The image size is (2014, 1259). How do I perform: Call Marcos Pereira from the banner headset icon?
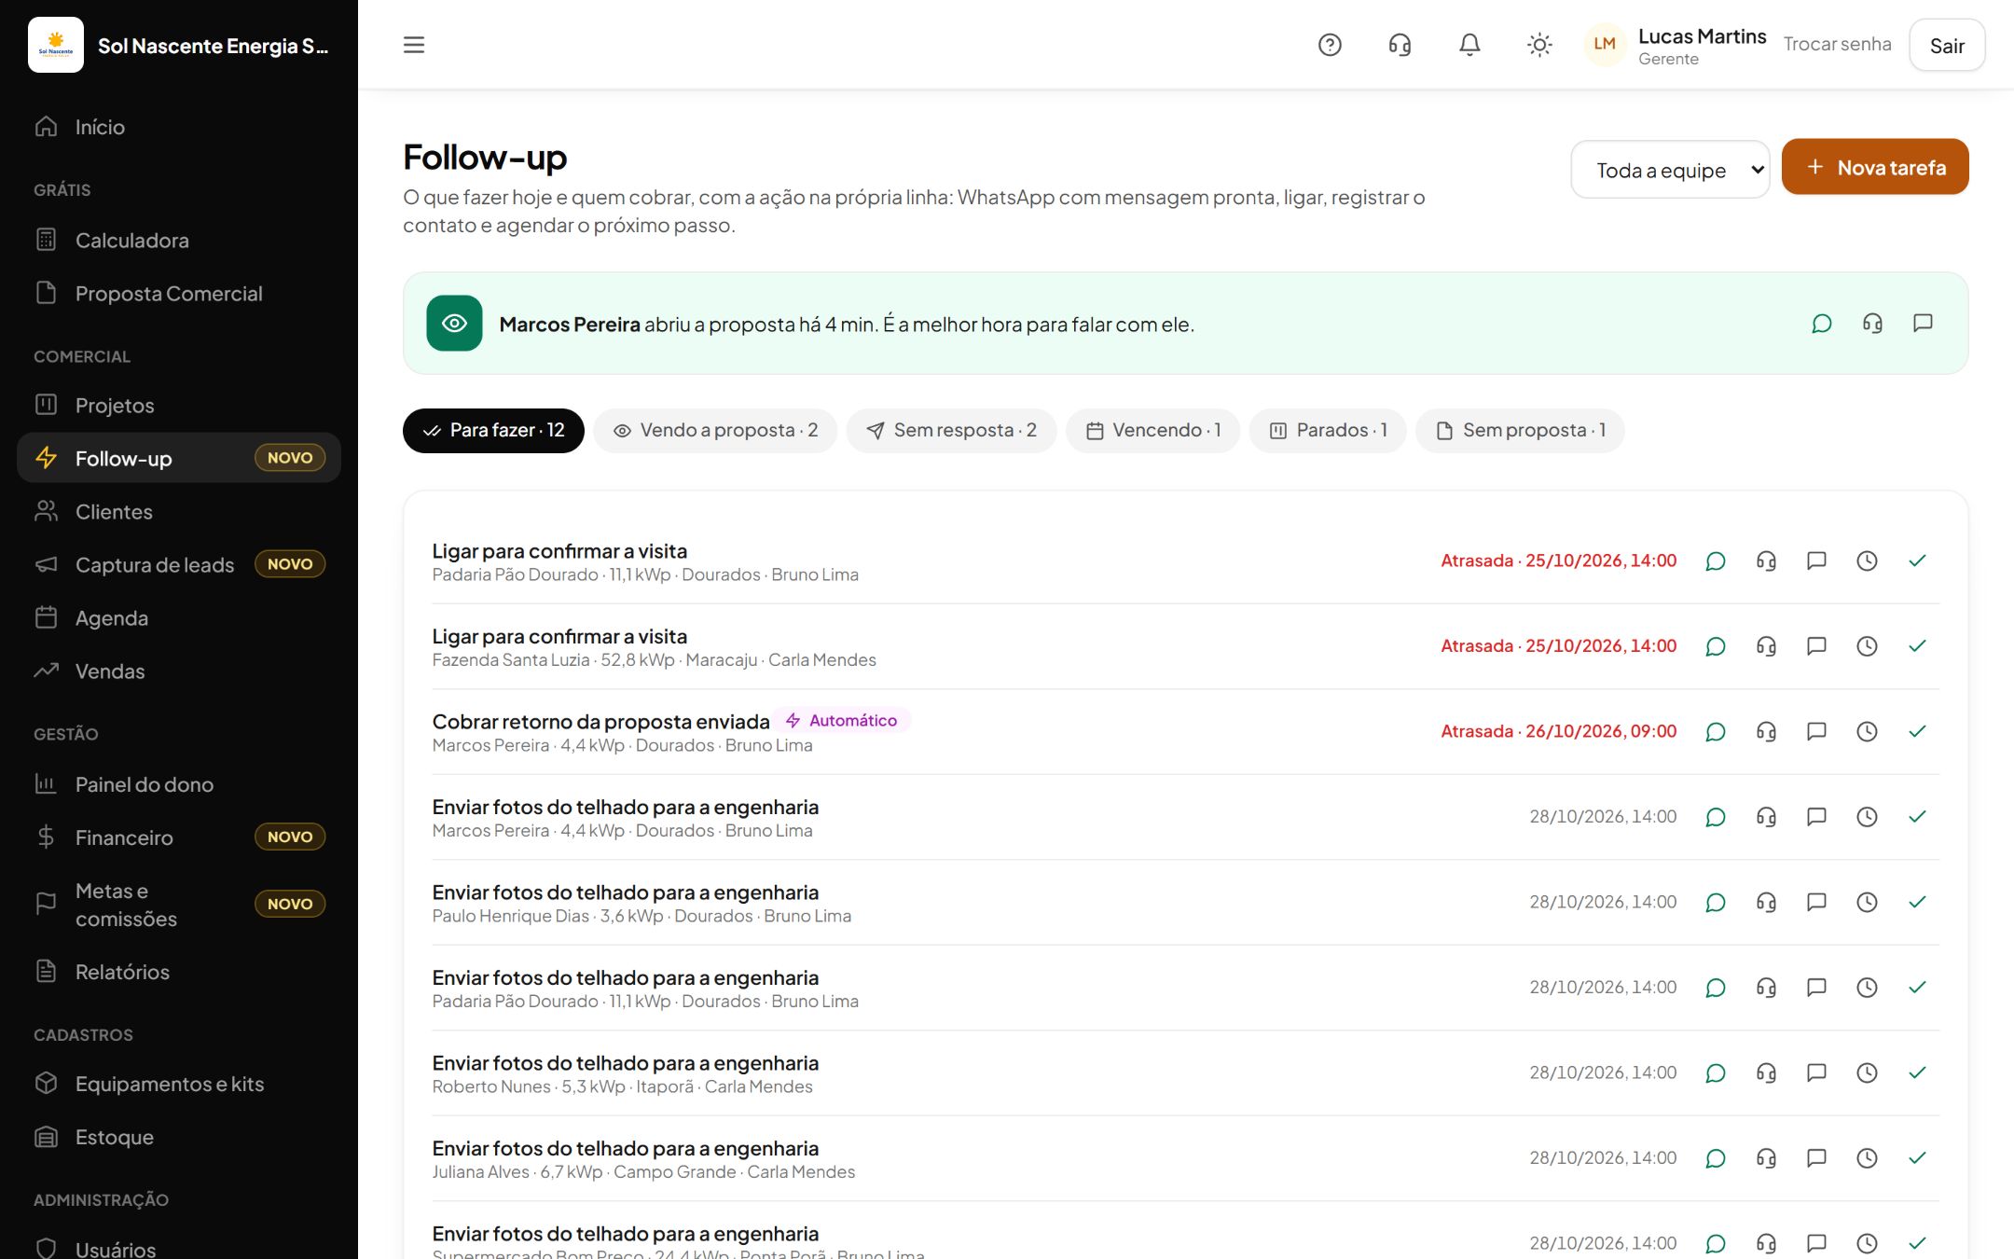coord(1872,324)
